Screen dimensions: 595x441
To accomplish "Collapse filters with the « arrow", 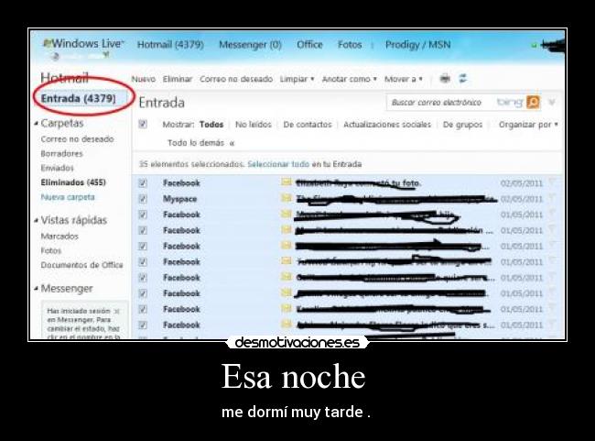I will pos(232,143).
